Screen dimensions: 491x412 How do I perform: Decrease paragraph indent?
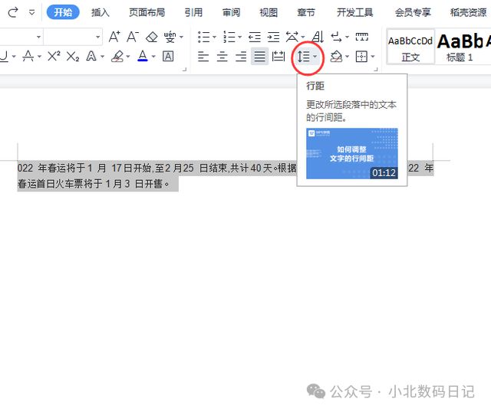point(254,37)
